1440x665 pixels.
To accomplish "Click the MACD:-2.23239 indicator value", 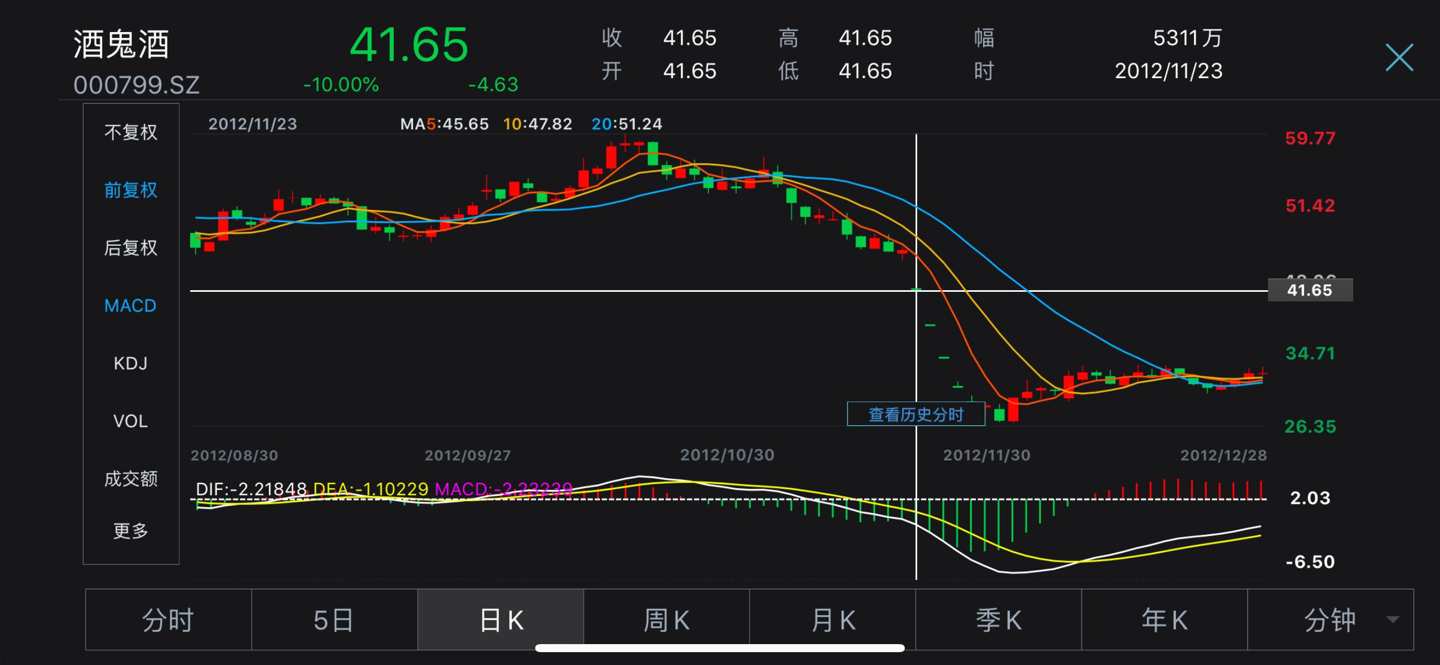I will (x=504, y=489).
